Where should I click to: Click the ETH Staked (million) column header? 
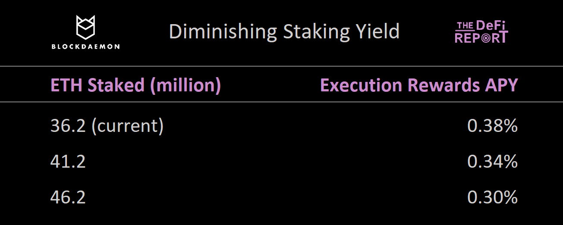point(135,85)
